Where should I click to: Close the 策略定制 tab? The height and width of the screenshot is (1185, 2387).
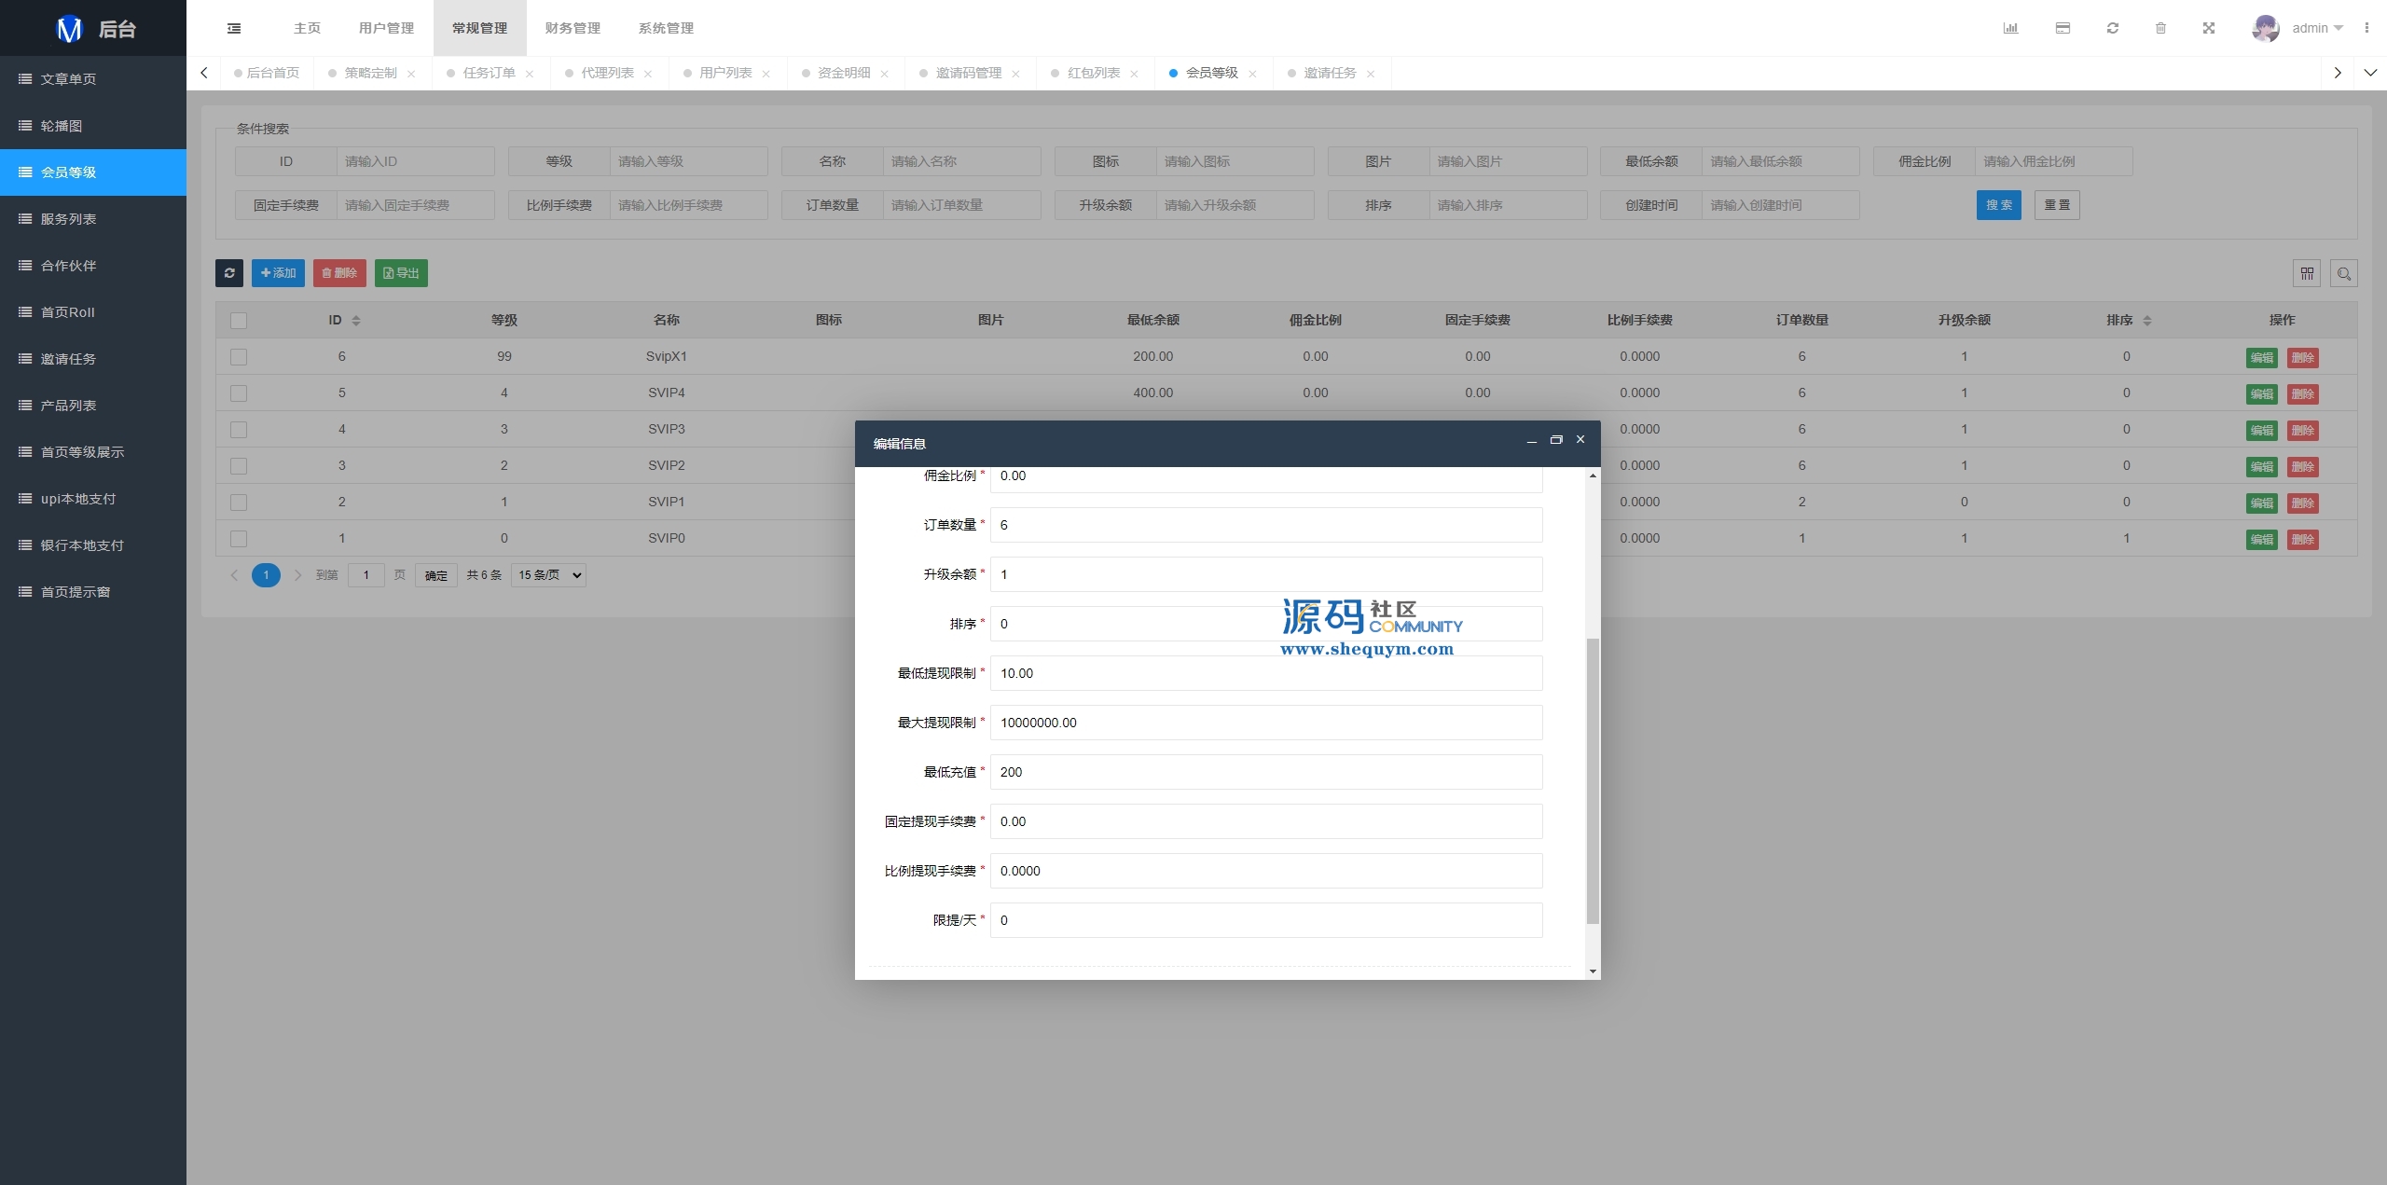(x=411, y=74)
